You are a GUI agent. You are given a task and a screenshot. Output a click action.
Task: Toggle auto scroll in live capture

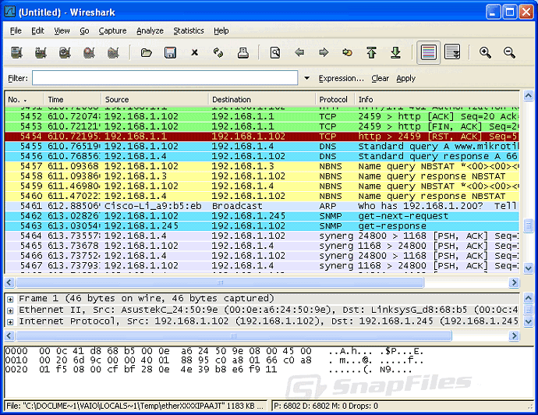tap(452, 52)
